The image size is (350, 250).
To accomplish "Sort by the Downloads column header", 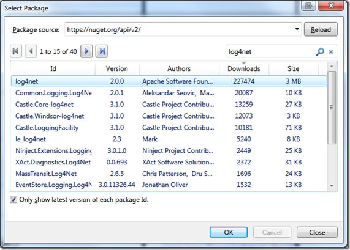I will point(244,68).
